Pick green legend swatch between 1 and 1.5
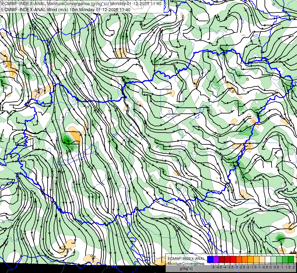 point(285,260)
